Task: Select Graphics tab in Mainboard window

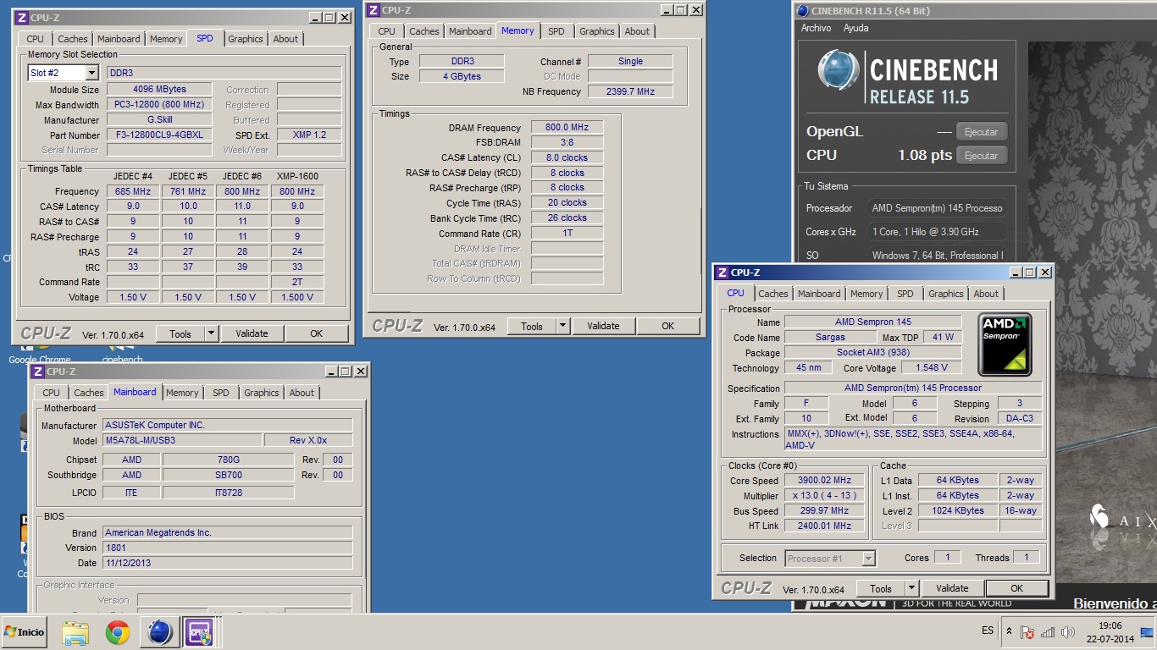Action: coord(262,393)
